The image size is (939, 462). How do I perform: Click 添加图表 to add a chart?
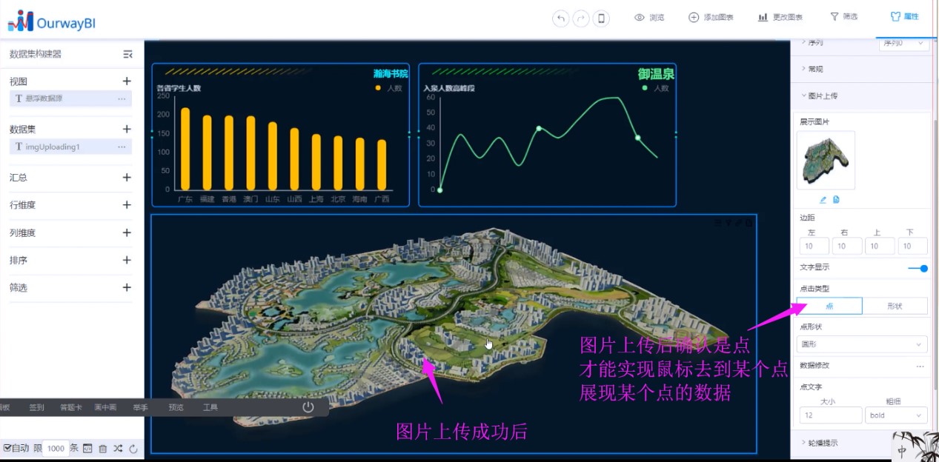[711, 17]
